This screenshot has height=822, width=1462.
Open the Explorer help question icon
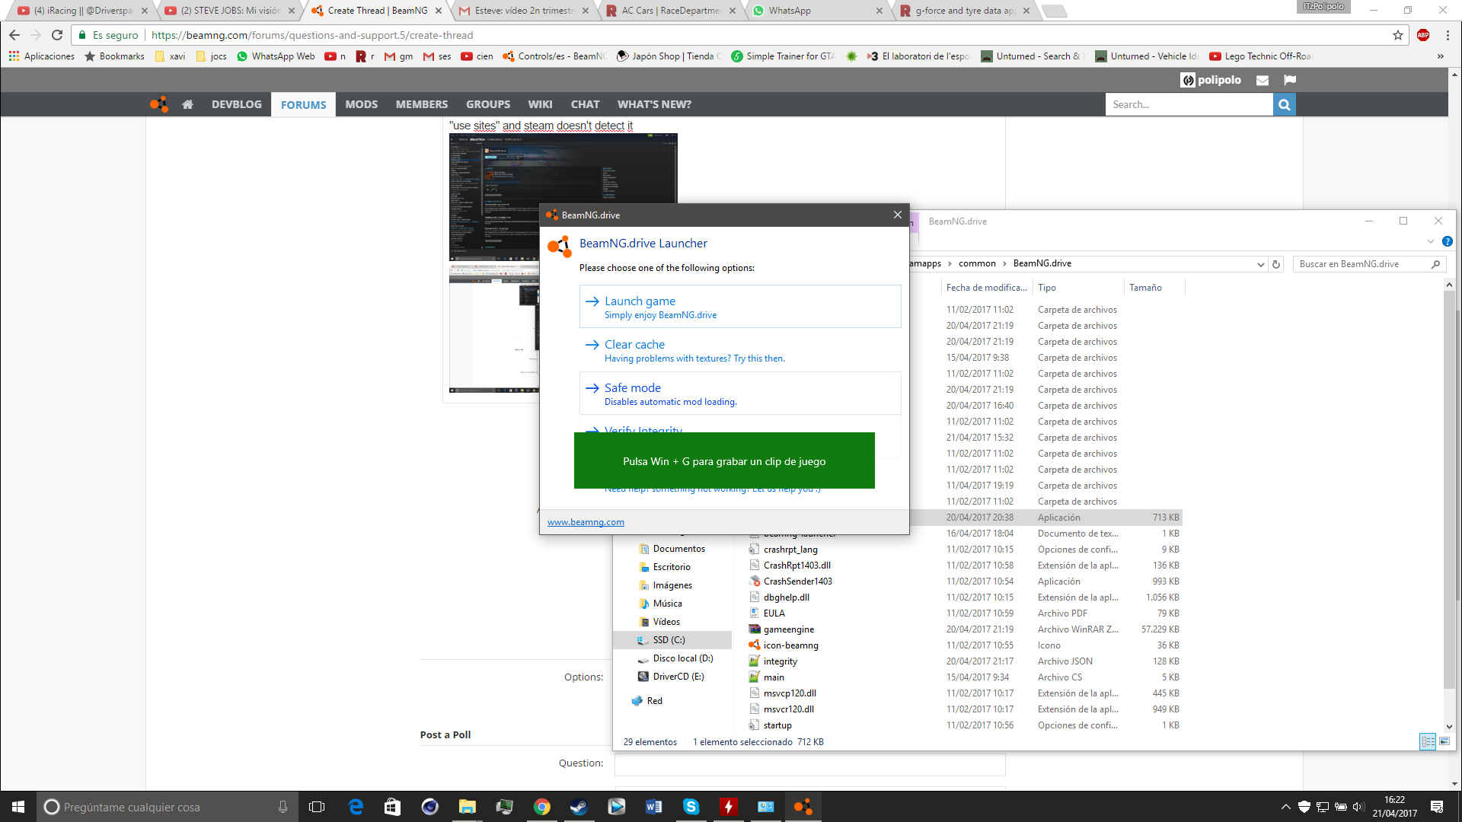pos(1448,241)
